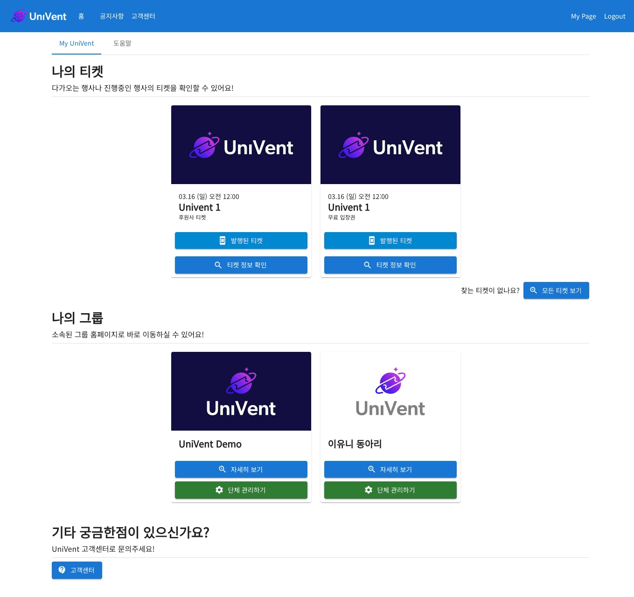
Task: Click the UniVent logo in the navbar
Action: 39,16
